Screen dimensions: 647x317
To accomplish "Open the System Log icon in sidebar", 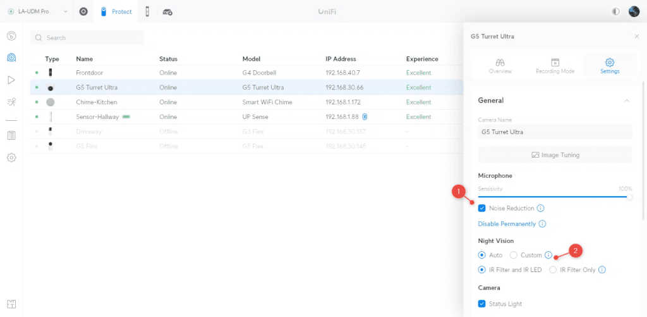I will [x=11, y=135].
